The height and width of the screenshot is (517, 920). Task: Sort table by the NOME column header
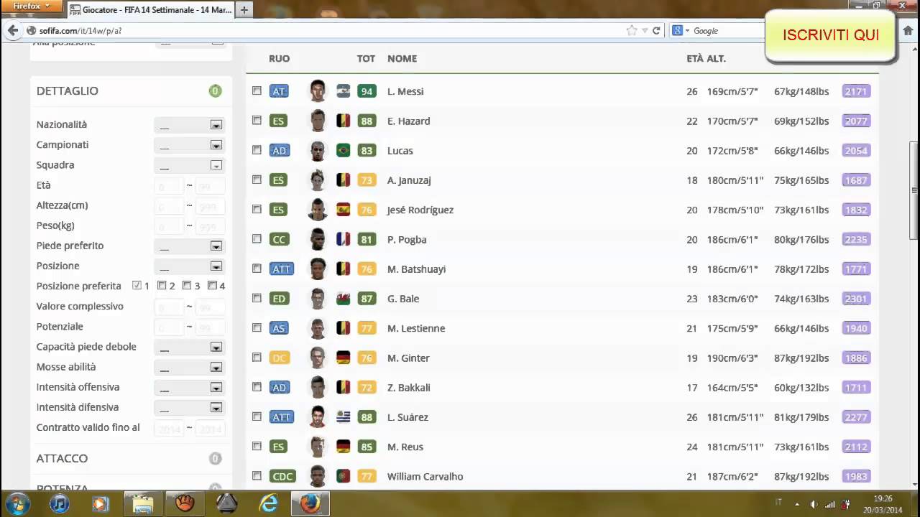click(402, 58)
